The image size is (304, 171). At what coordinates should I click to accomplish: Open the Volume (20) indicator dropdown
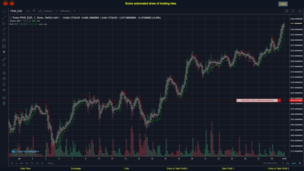click(x=21, y=21)
